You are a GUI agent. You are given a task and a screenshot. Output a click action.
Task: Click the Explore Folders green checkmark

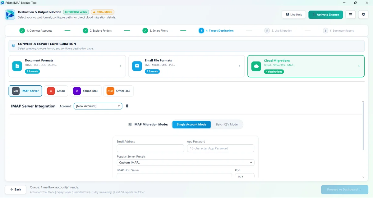click(x=85, y=30)
